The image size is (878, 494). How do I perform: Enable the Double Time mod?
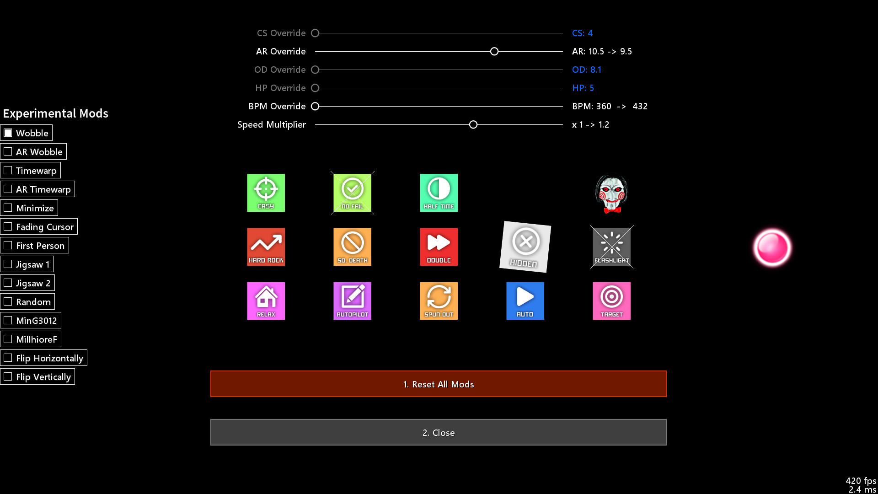click(x=439, y=246)
